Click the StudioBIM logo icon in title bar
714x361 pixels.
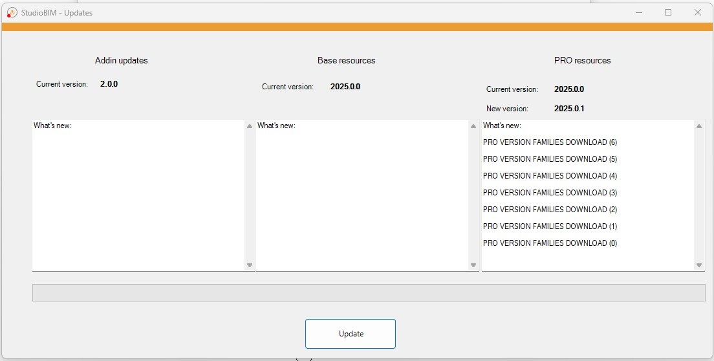coord(12,13)
